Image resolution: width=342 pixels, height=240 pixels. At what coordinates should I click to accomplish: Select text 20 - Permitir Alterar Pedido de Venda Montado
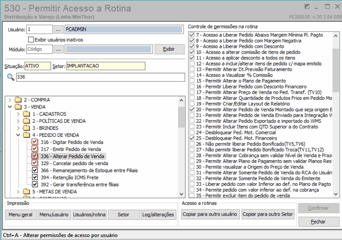(264, 109)
